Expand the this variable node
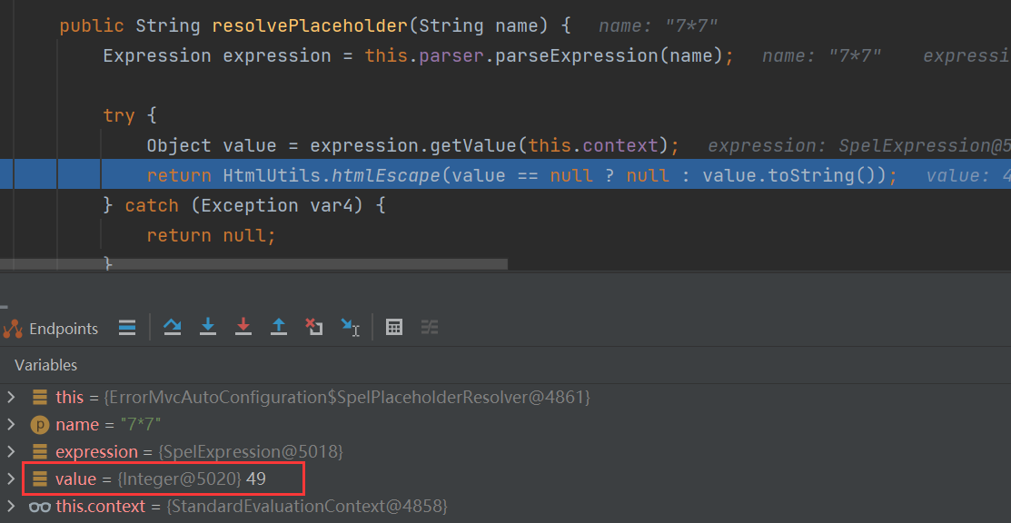 [x=13, y=397]
